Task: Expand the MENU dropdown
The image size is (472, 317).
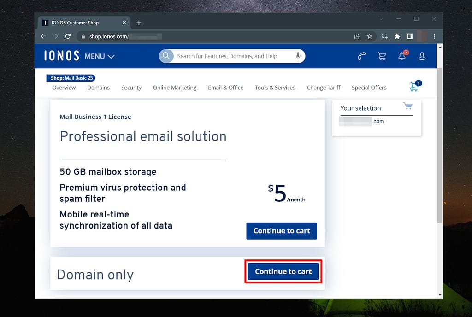Action: coord(100,57)
